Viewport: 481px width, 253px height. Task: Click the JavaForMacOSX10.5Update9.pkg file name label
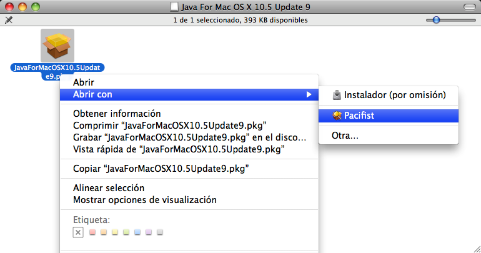(57, 72)
